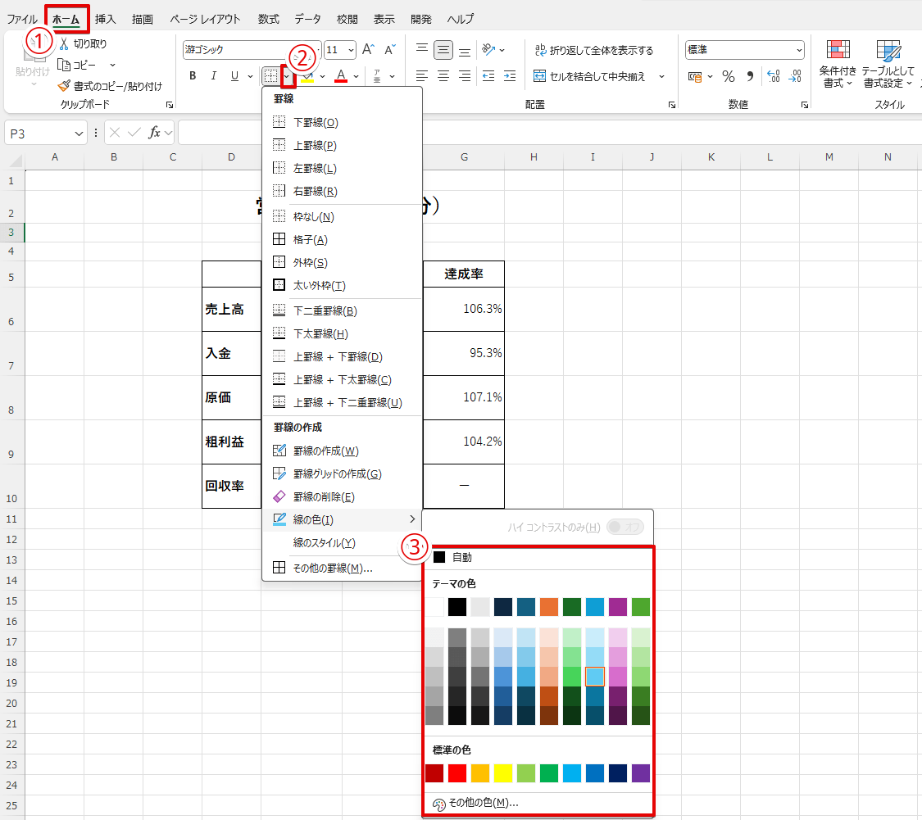The height and width of the screenshot is (820, 922).
Task: Choose 格子(A) all borders option
Action: [343, 239]
